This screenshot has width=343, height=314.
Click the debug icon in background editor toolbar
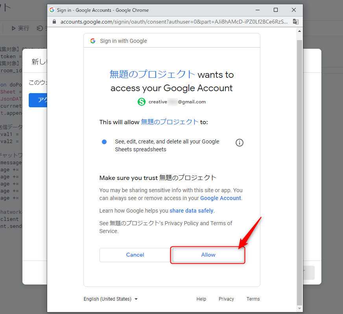40,28
